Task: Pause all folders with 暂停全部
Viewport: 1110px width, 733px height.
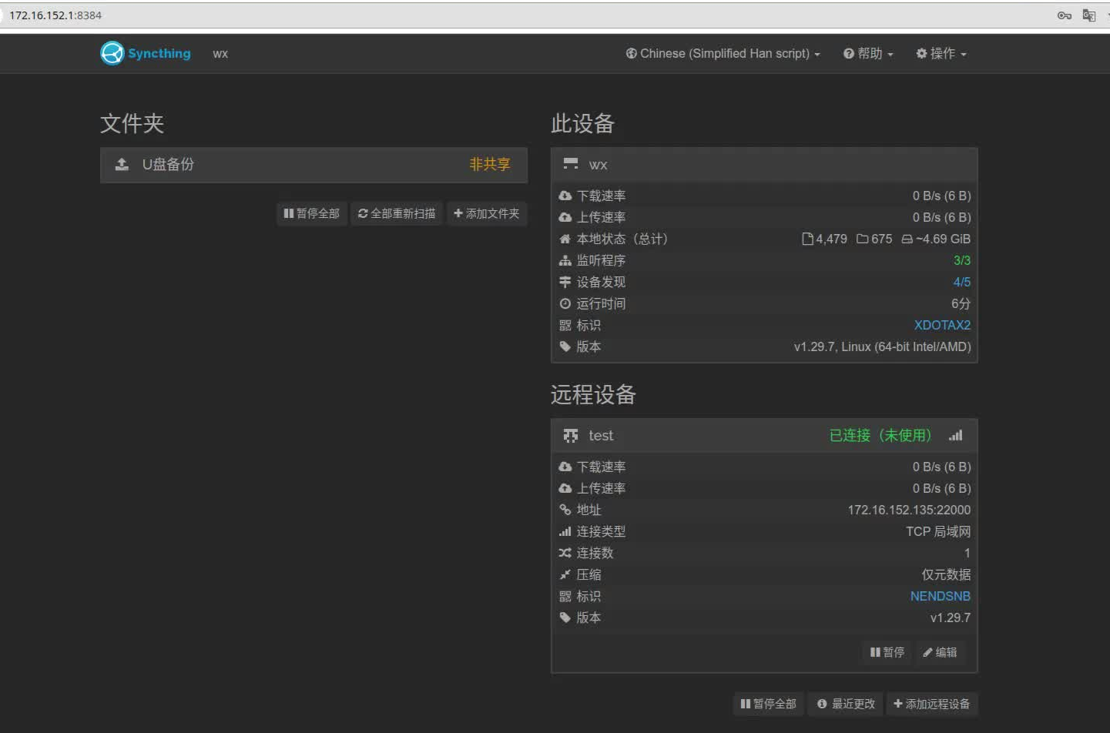Action: click(311, 213)
